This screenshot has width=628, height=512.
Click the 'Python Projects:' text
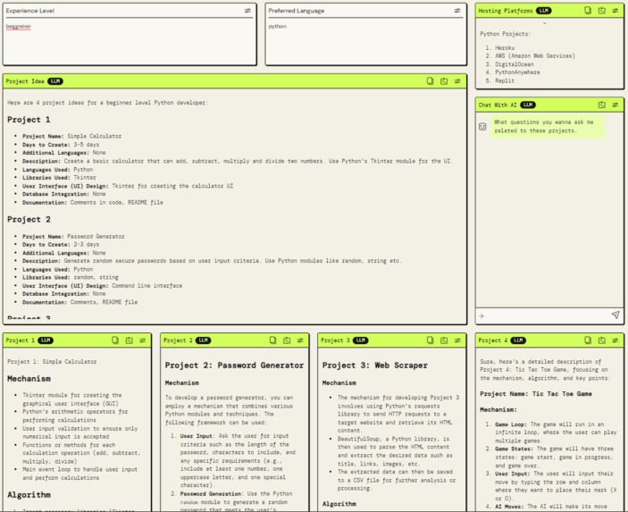505,34
